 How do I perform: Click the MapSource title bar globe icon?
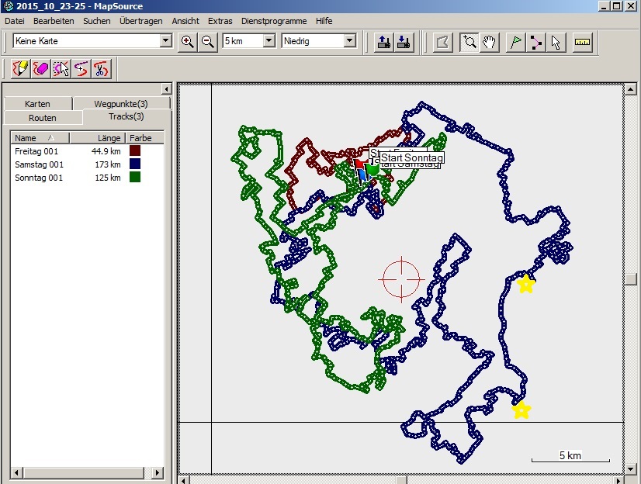click(x=9, y=6)
